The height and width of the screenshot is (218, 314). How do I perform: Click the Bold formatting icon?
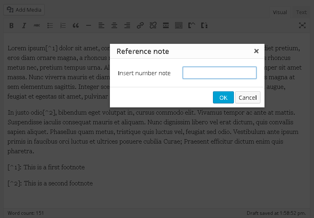pyautogui.click(x=11, y=26)
